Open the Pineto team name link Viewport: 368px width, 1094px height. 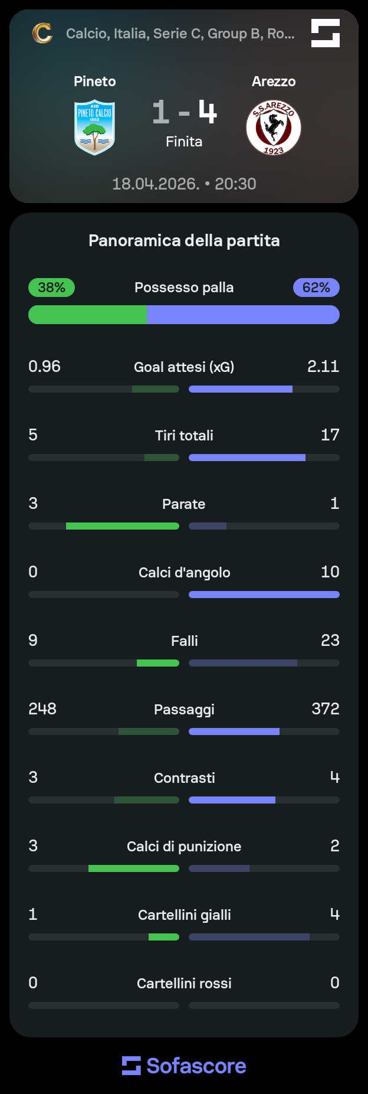(x=94, y=81)
